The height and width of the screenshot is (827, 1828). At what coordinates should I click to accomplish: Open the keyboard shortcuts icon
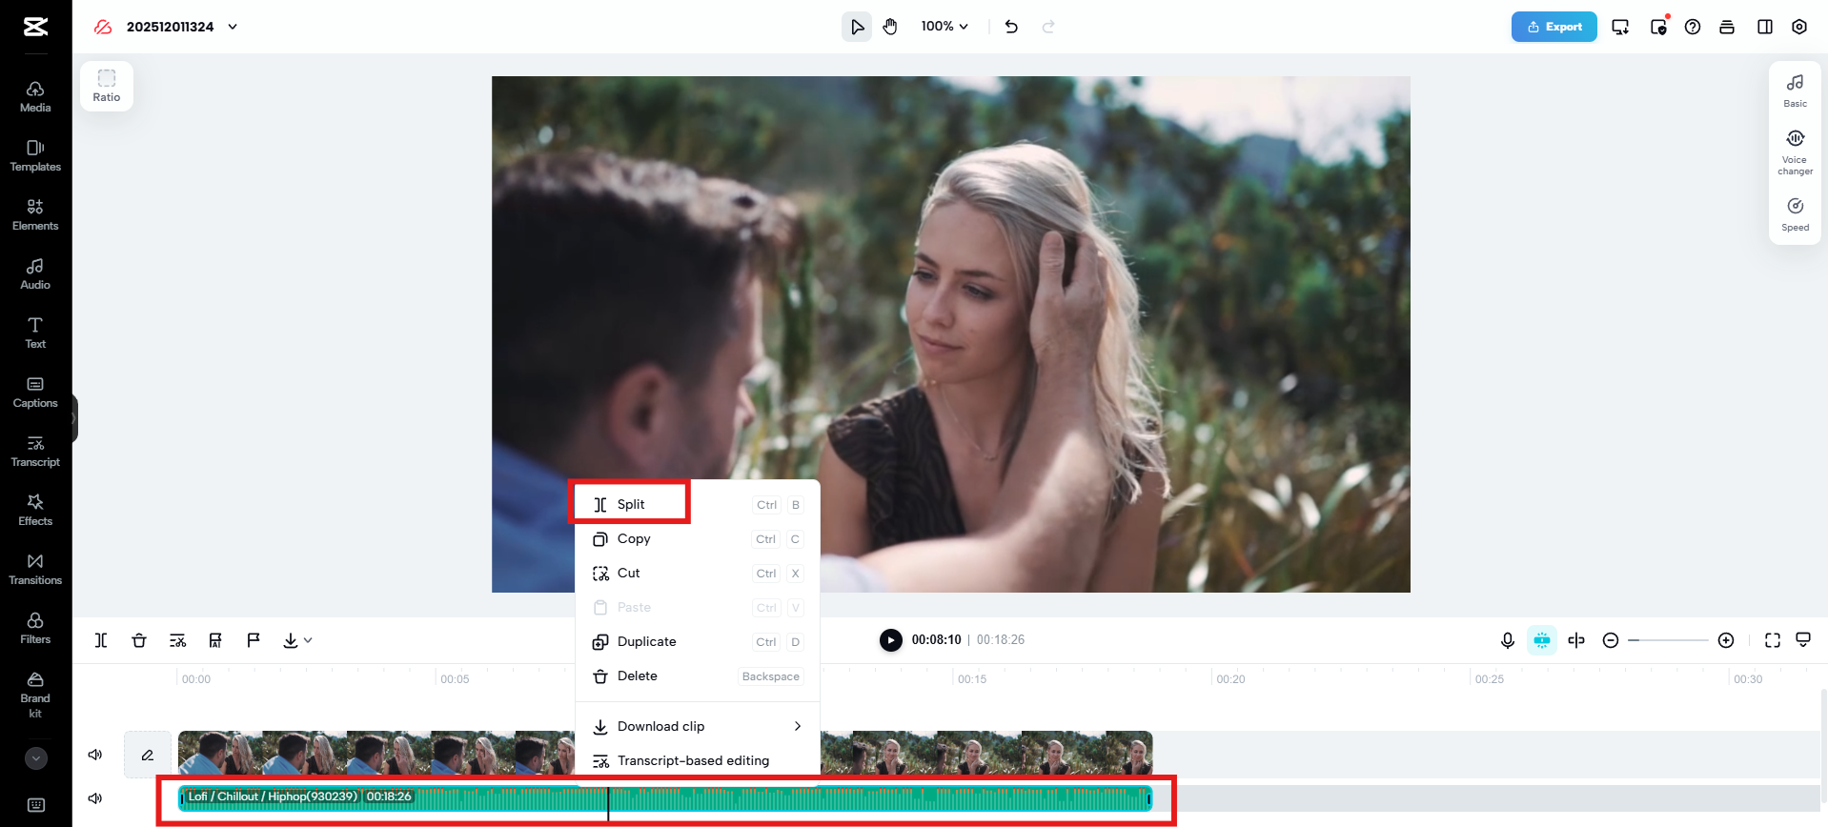36,805
